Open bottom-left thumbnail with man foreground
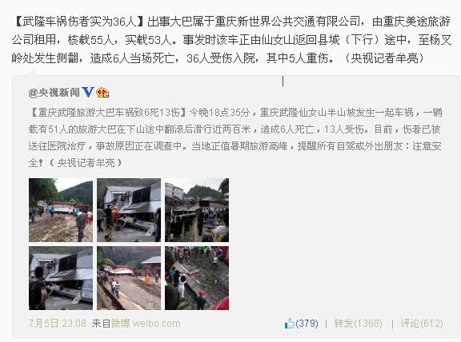Screen dimensions: 461x342 [x=61, y=278]
